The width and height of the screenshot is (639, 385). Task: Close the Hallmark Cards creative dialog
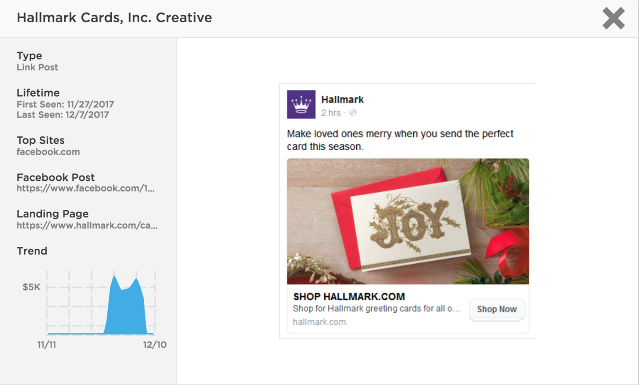613,18
